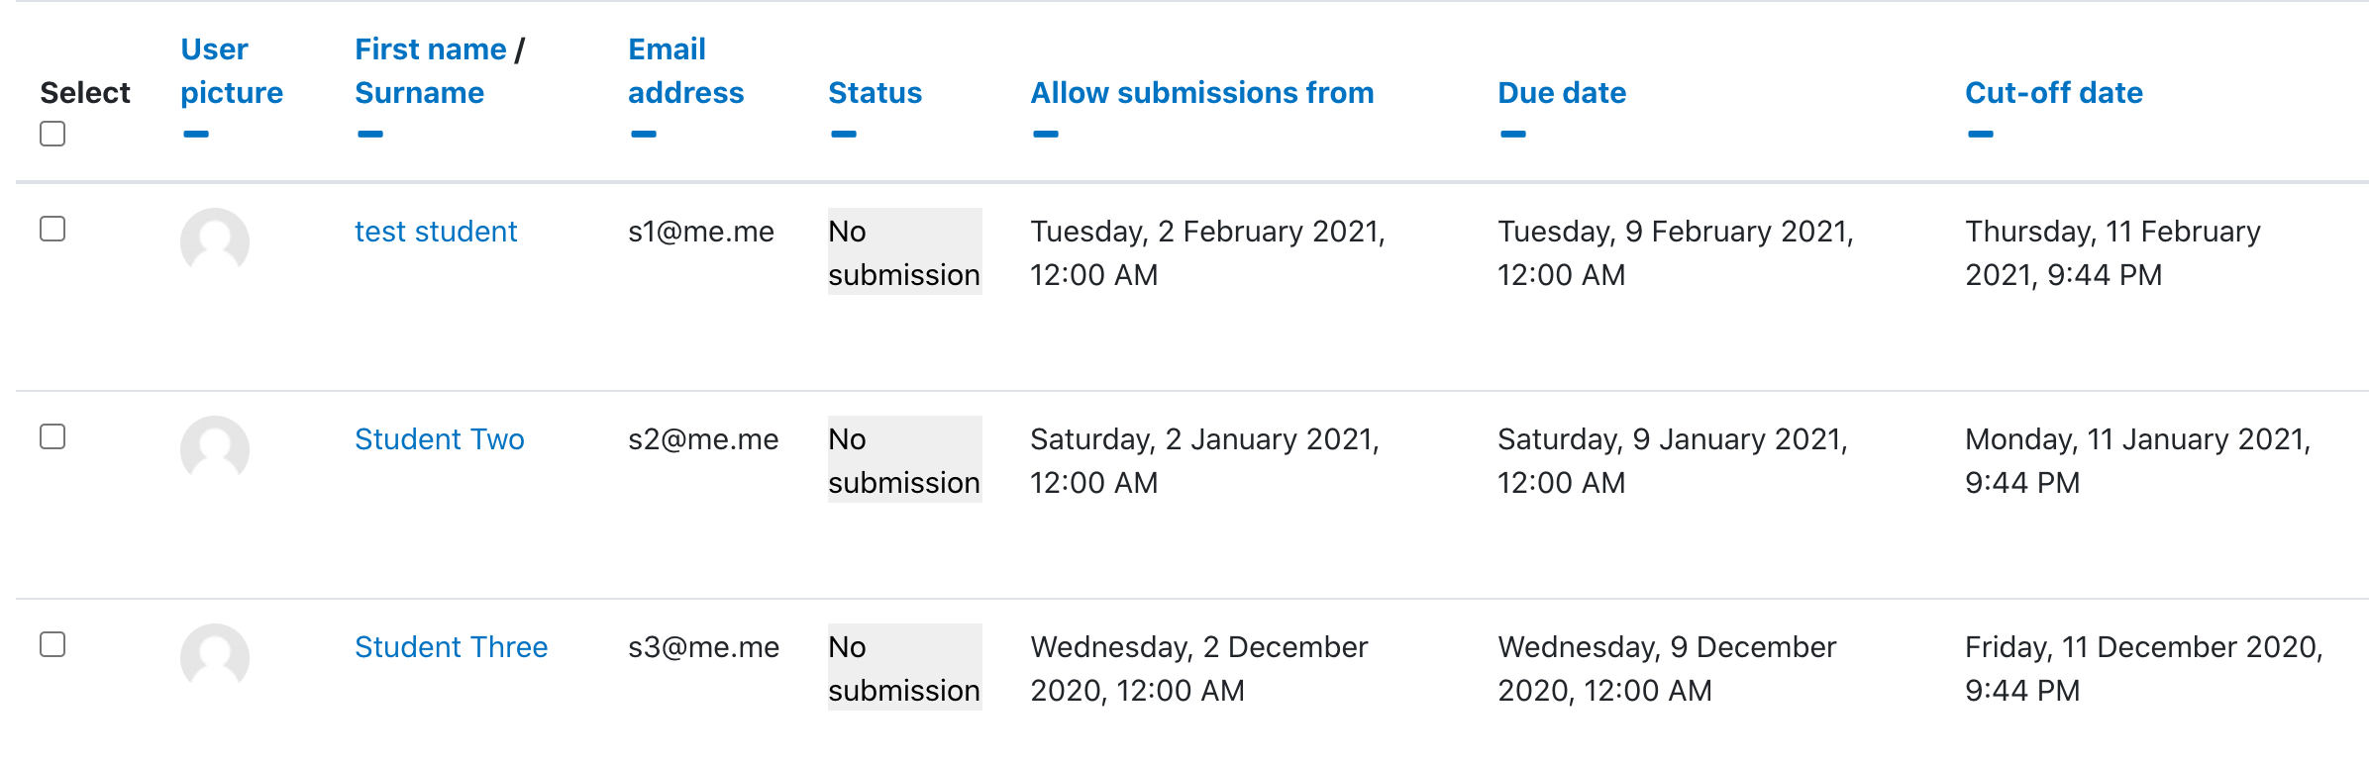
Task: Collapse the Status column with its minus icon
Action: tap(844, 134)
